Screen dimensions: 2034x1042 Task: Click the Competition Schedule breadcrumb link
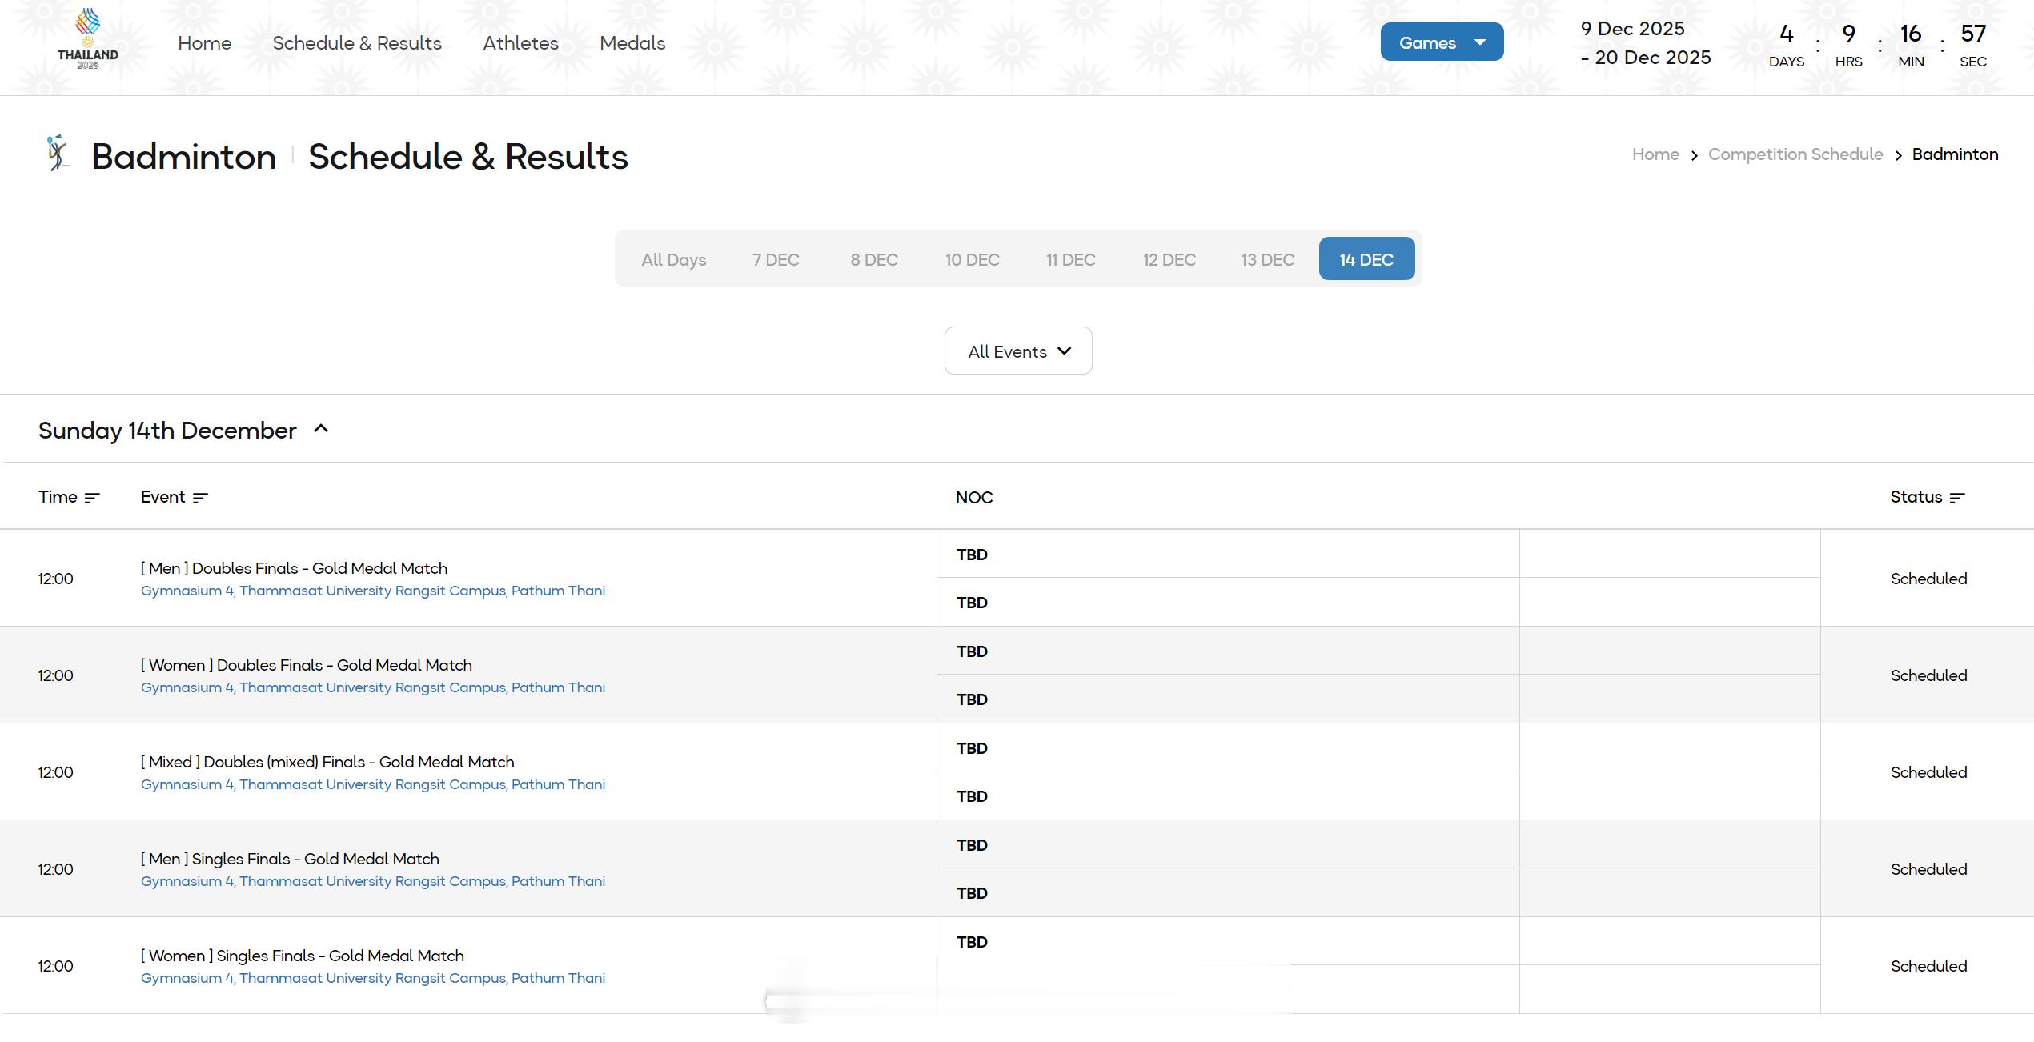[1795, 154]
